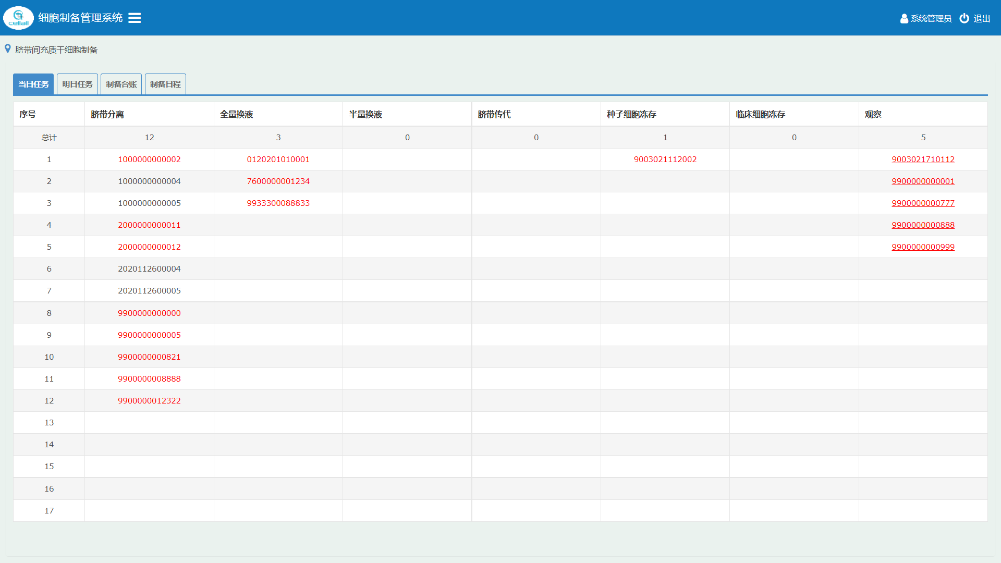Click the 脐带分离 column header
Viewport: 1001px width, 563px height.
(107, 114)
